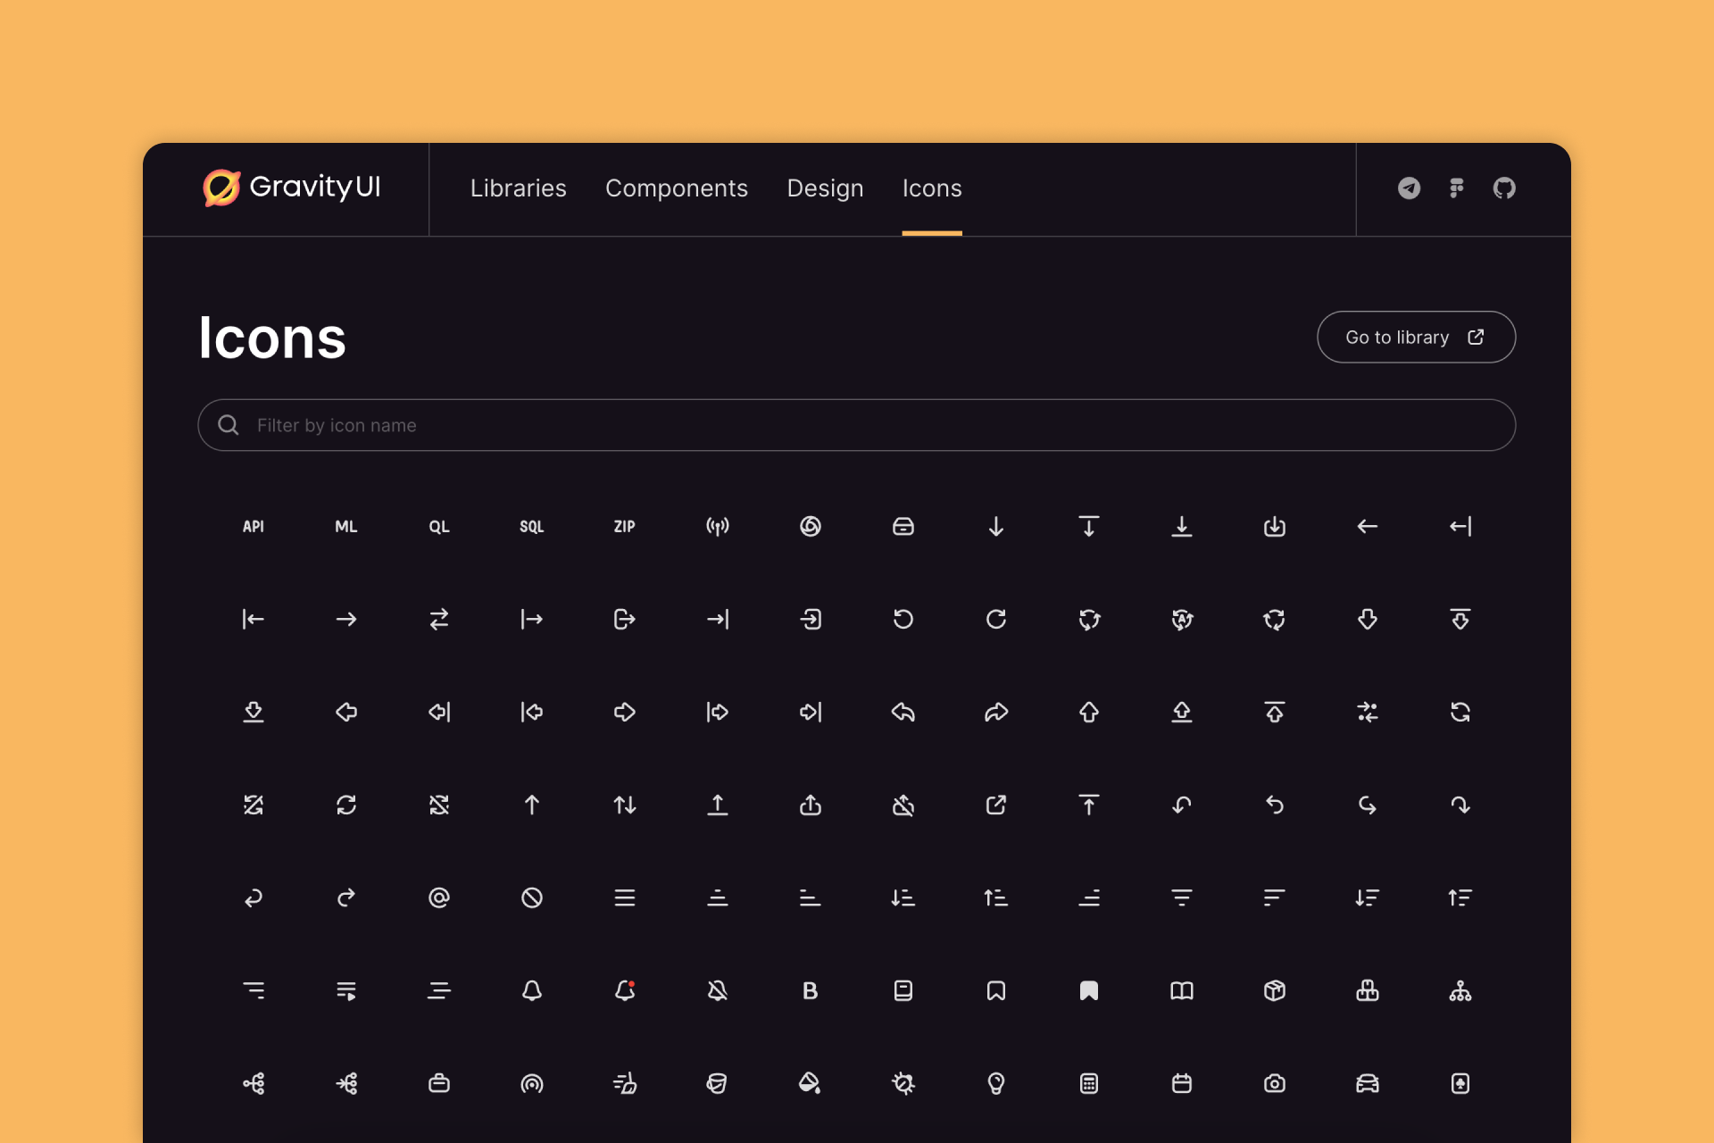Screen dimensions: 1714x1143
Task: Click the Figma icon in the header
Action: [1456, 188]
